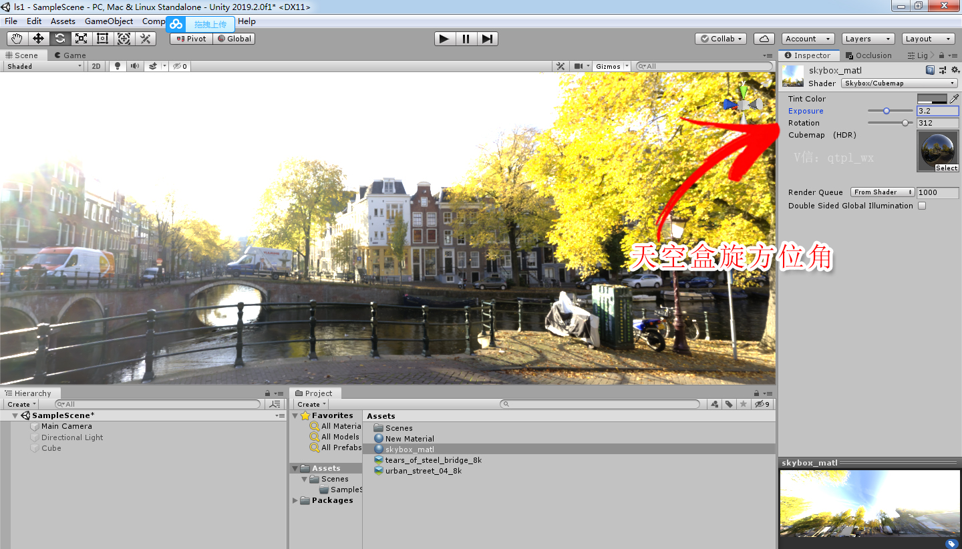Image resolution: width=962 pixels, height=549 pixels.
Task: Collapse the SampleScene hierarchy root
Action: [15, 415]
